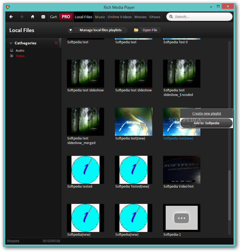Image resolution: width=241 pixels, height=252 pixels.
Task: Click the Rich Media Player logo icon
Action: pos(8,7)
